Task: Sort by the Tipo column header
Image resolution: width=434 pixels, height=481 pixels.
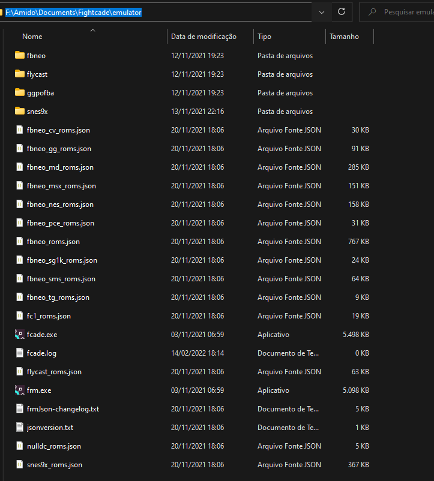Action: 264,37
